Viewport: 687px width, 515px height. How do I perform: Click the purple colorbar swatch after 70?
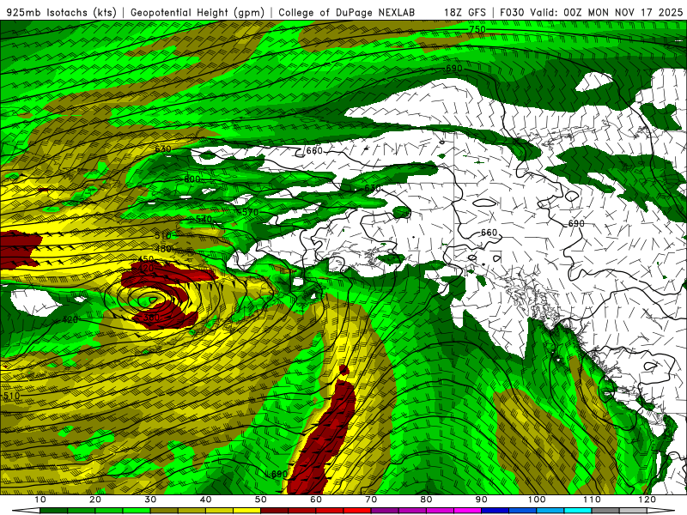coord(385,511)
